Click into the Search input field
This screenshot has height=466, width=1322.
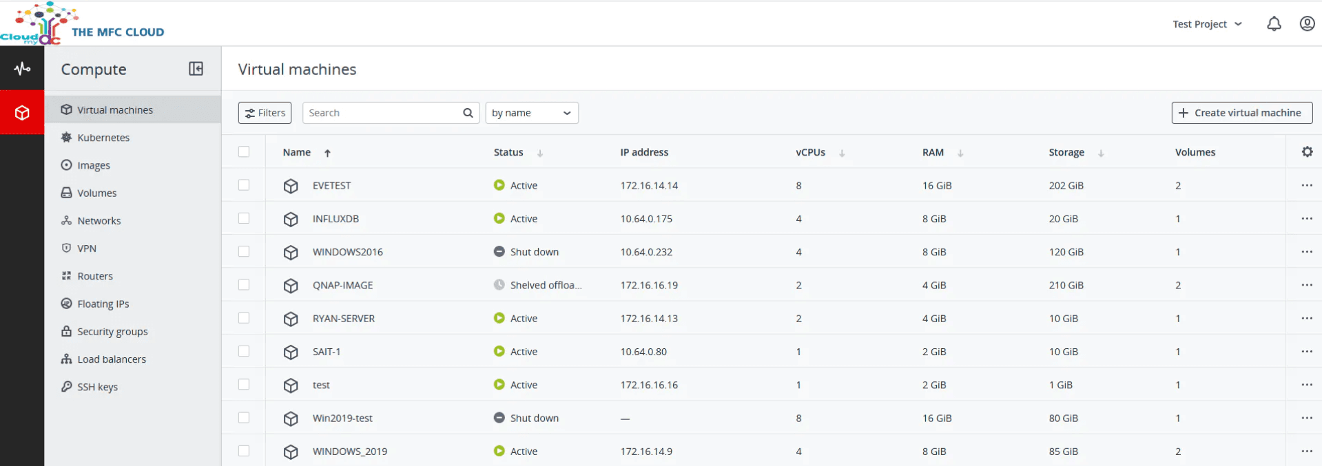pyautogui.click(x=382, y=113)
